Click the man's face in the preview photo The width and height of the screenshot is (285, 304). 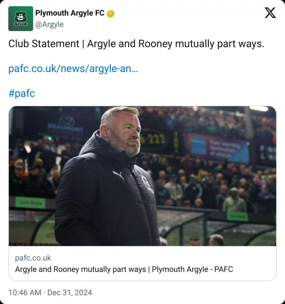pos(125,132)
